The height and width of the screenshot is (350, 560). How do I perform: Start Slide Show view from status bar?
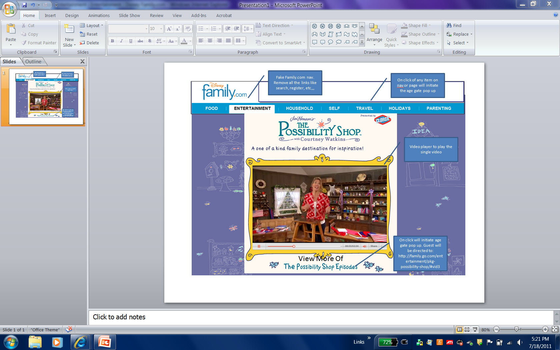[475, 329]
